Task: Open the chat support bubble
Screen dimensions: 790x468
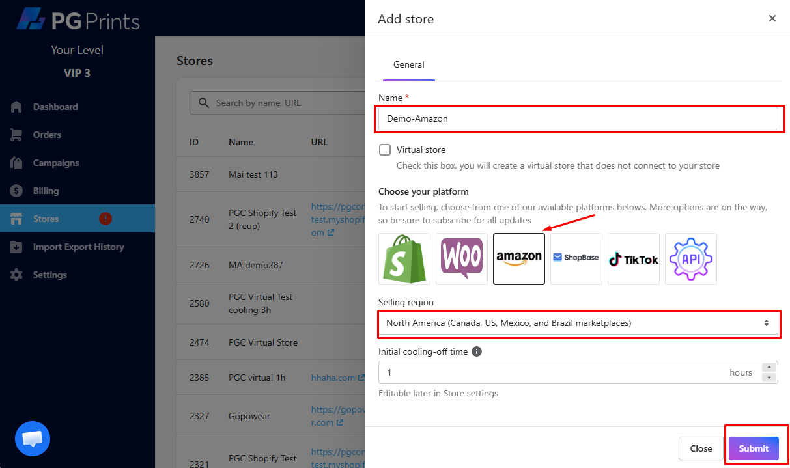Action: coord(33,439)
